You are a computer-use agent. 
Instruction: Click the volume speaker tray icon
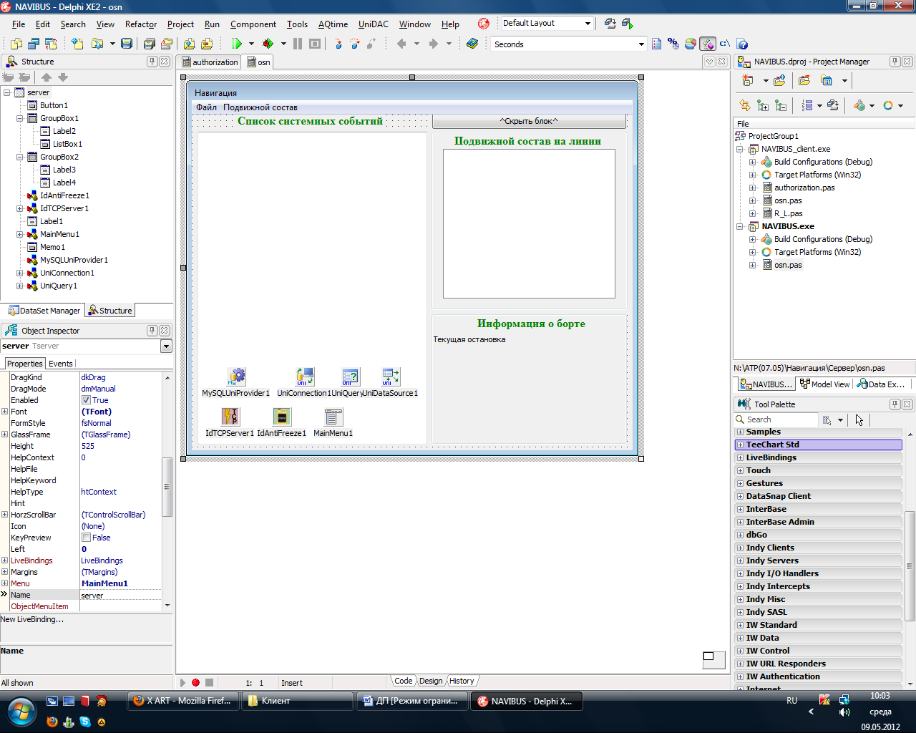pos(844,712)
